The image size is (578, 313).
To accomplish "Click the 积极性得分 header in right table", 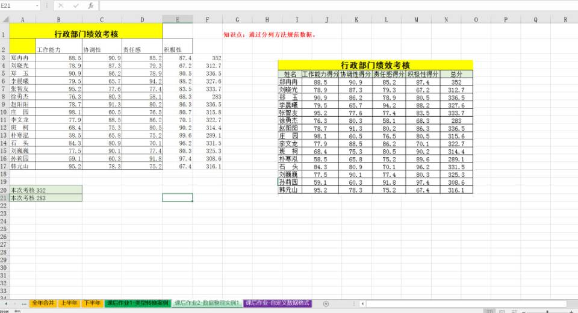I will pyautogui.click(x=423, y=74).
